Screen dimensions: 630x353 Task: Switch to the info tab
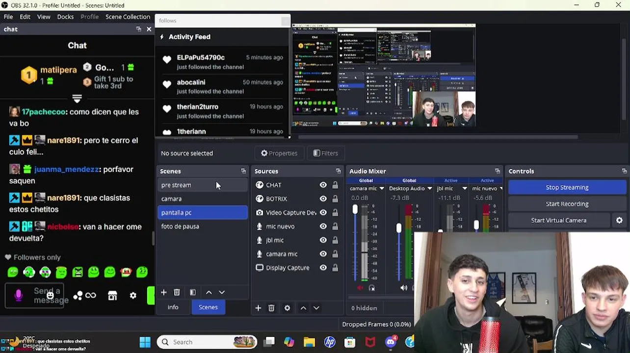[x=173, y=307]
